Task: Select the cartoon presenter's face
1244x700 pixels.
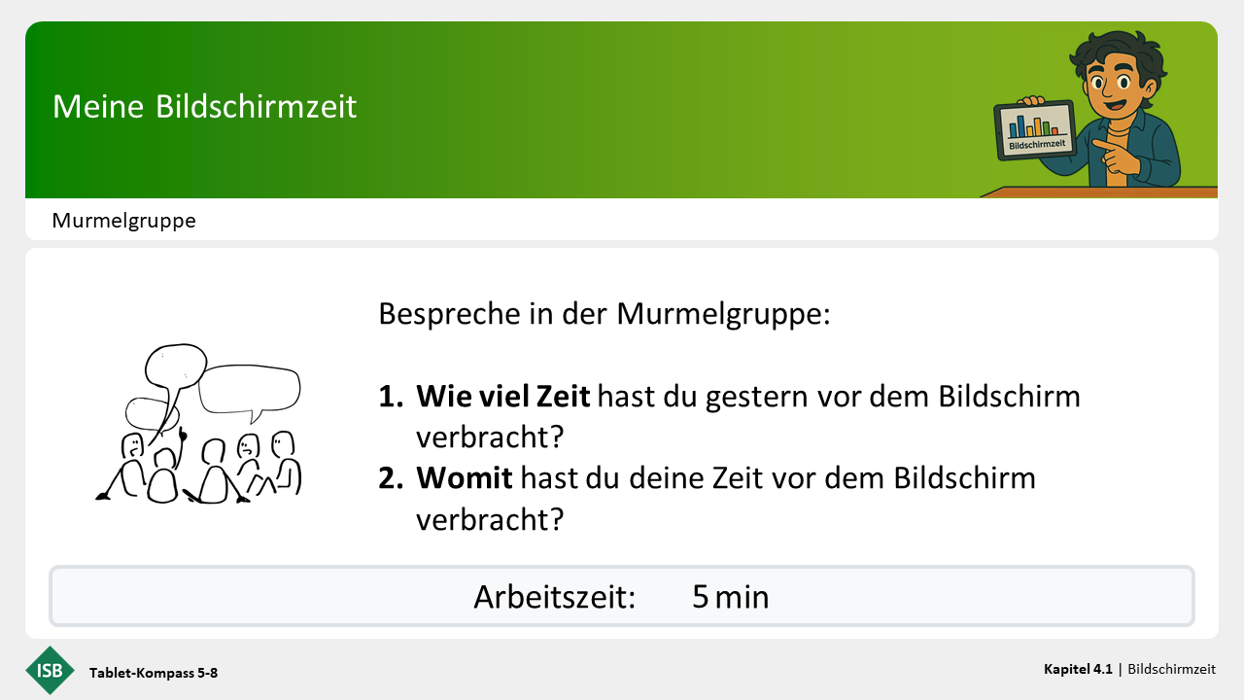Action: point(1119,83)
